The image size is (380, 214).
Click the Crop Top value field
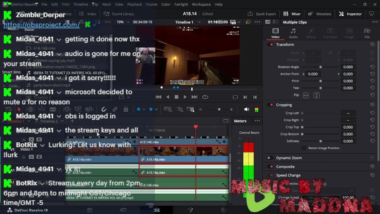pyautogui.click(x=348, y=127)
